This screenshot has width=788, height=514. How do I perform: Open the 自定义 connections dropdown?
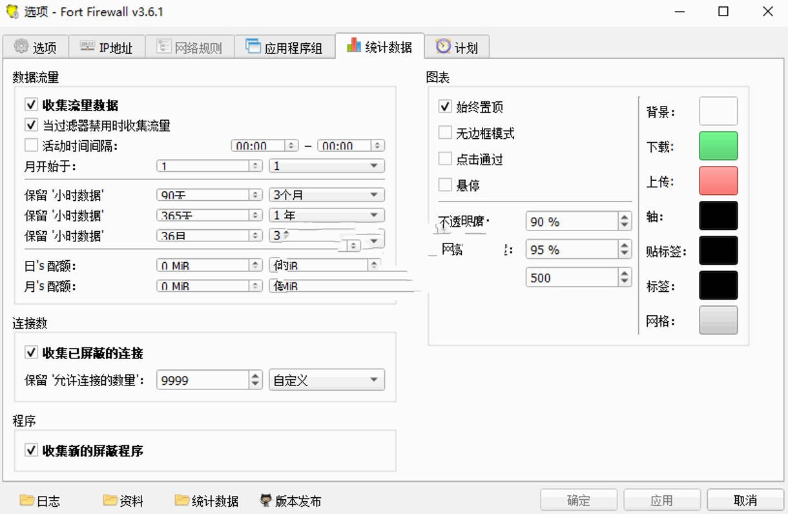pos(327,380)
